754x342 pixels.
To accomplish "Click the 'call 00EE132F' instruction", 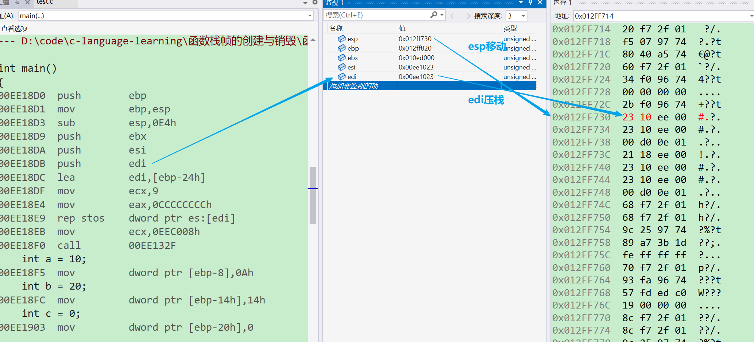I will tap(88, 246).
